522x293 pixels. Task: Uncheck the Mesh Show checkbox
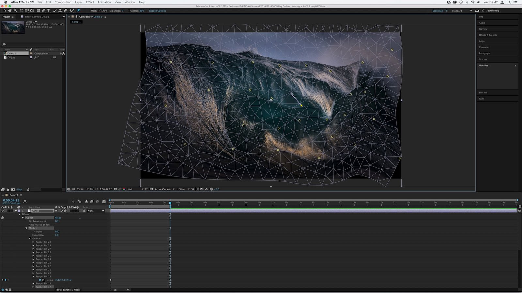100,11
